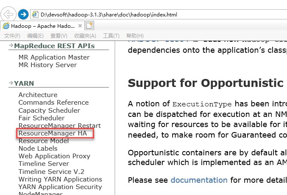Image resolution: width=287 pixels, height=195 pixels.
Task: Open the MR History Server link
Action: pos(47,65)
